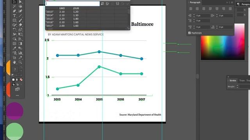Switch to the Paragraph panel tab
Image resolution: width=250 pixels, height=140 pixels.
(195, 2)
